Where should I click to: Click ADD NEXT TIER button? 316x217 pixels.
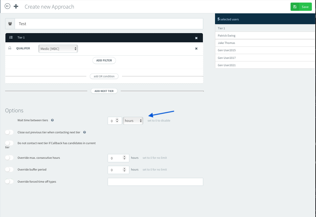click(104, 91)
